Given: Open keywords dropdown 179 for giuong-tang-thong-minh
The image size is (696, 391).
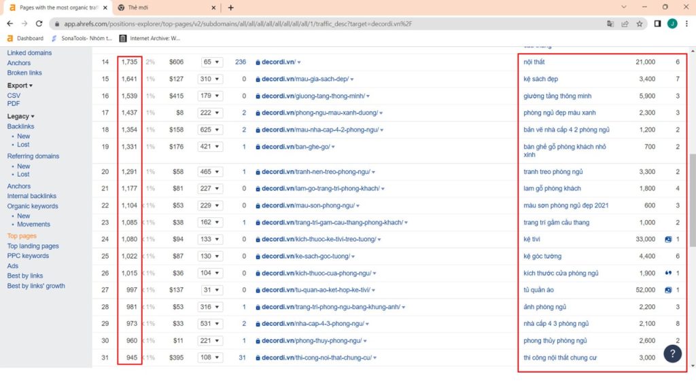Looking at the screenshot, I should coord(209,96).
